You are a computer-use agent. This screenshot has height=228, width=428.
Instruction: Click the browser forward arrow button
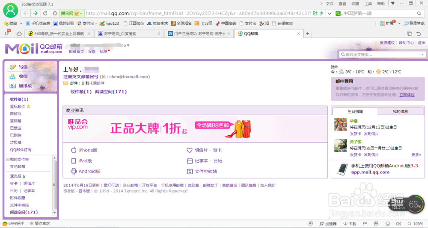pyautogui.click(x=35, y=13)
